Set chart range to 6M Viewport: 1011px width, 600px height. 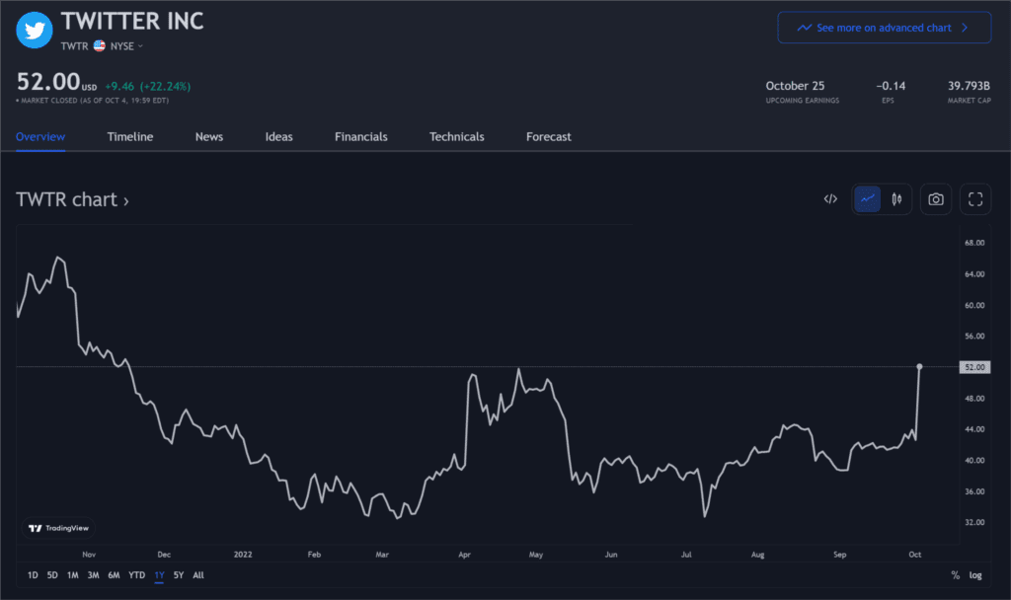(x=115, y=575)
